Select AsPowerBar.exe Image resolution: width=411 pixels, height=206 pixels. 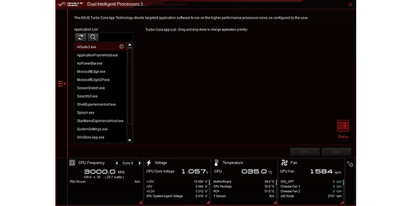(x=101, y=64)
